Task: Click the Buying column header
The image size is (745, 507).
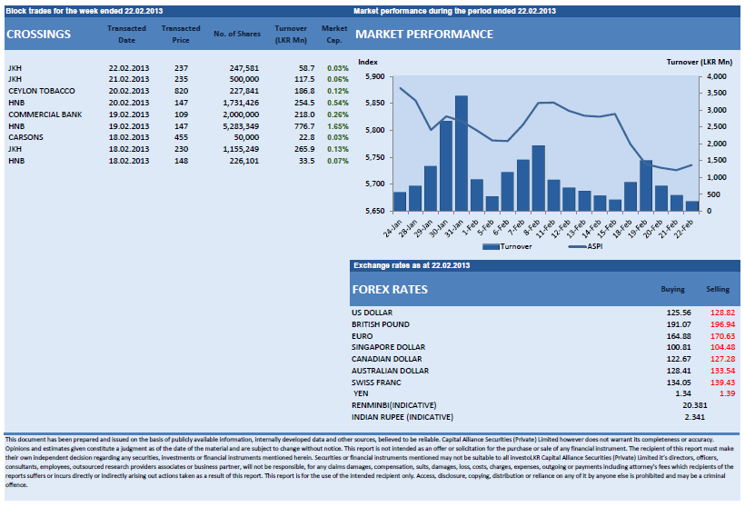Action: 673,289
